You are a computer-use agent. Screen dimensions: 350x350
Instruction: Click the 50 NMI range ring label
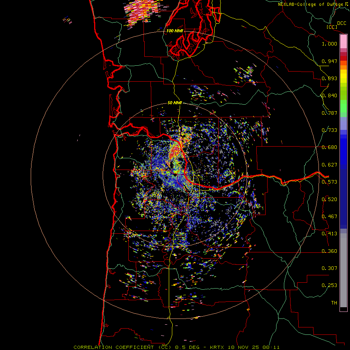pos(175,103)
